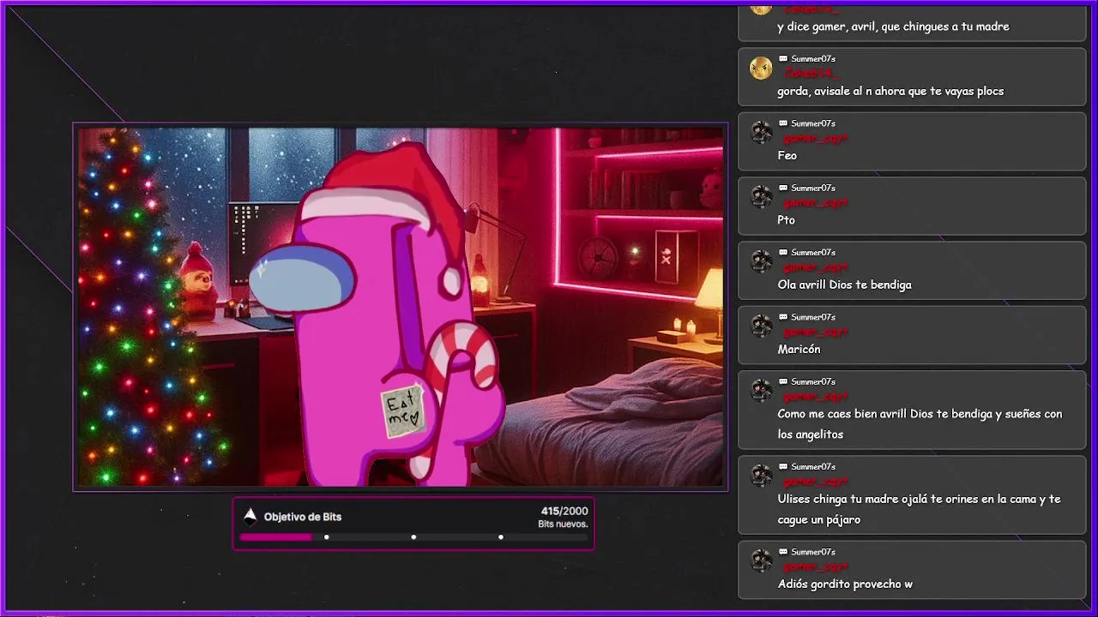Click the "Summer07s" label above the "Maricón" message

tap(813, 317)
